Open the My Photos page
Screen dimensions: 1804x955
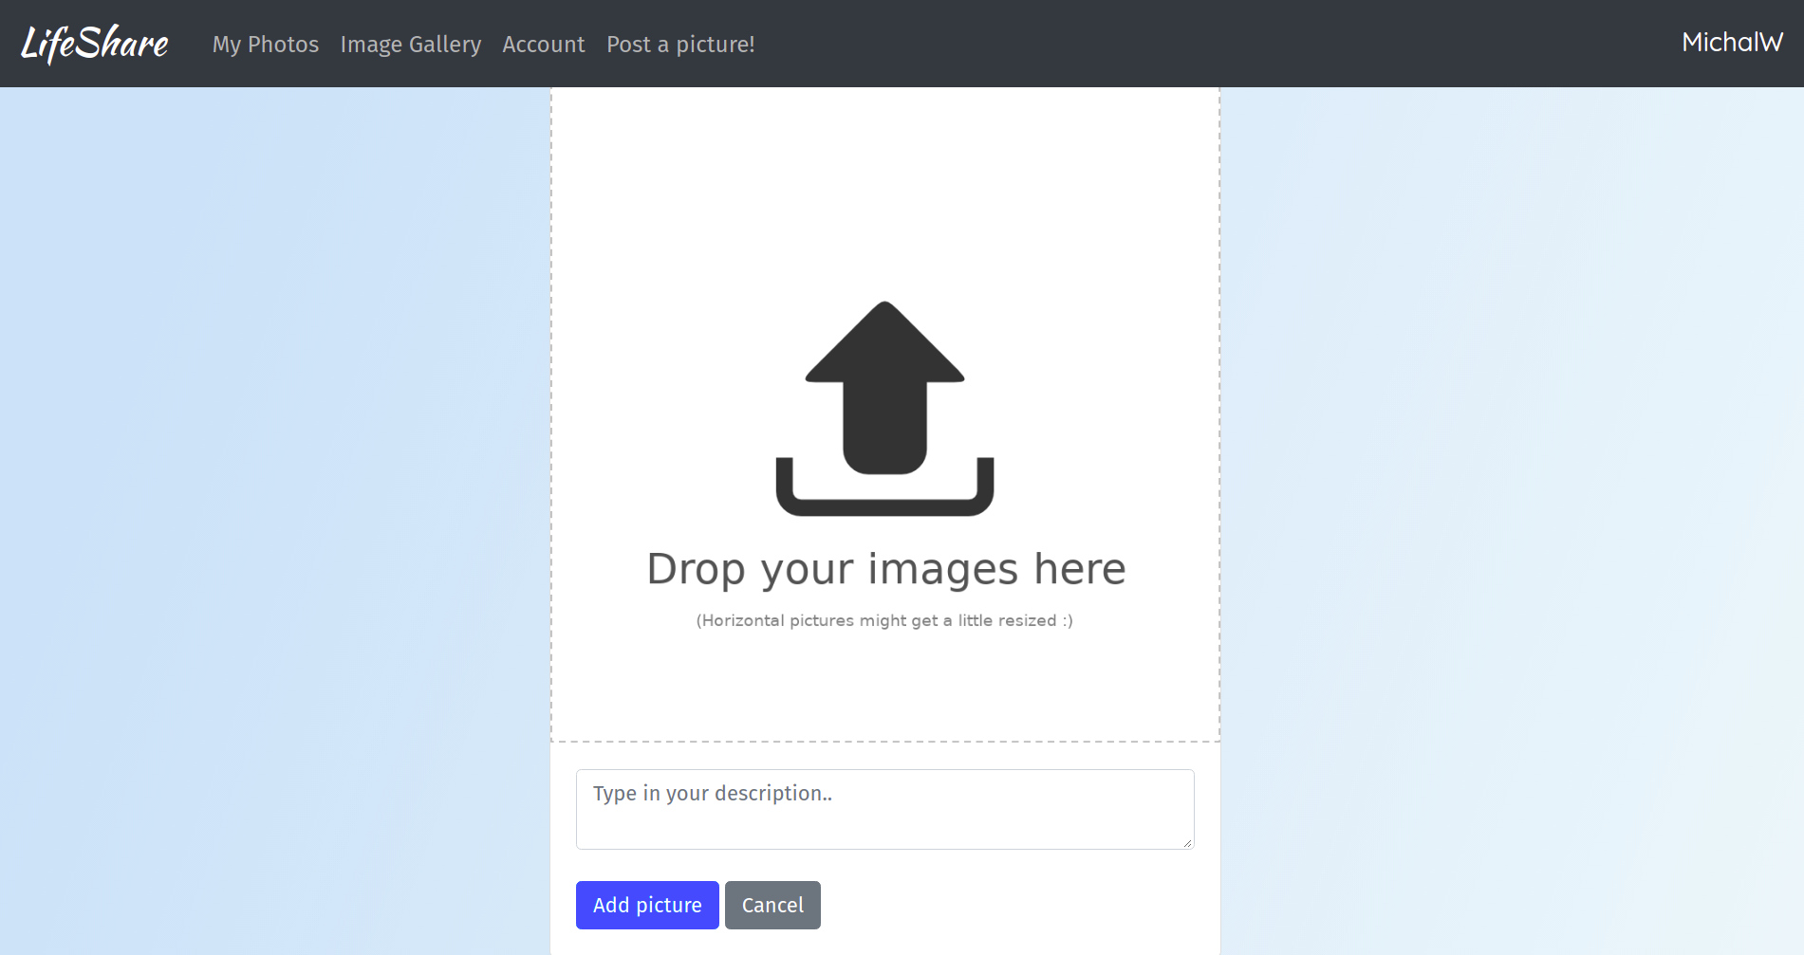266,45
